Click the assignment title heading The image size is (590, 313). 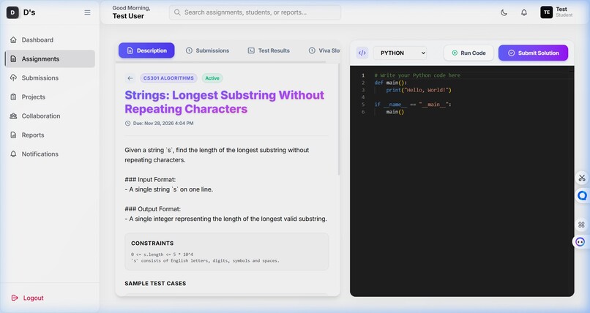(224, 102)
